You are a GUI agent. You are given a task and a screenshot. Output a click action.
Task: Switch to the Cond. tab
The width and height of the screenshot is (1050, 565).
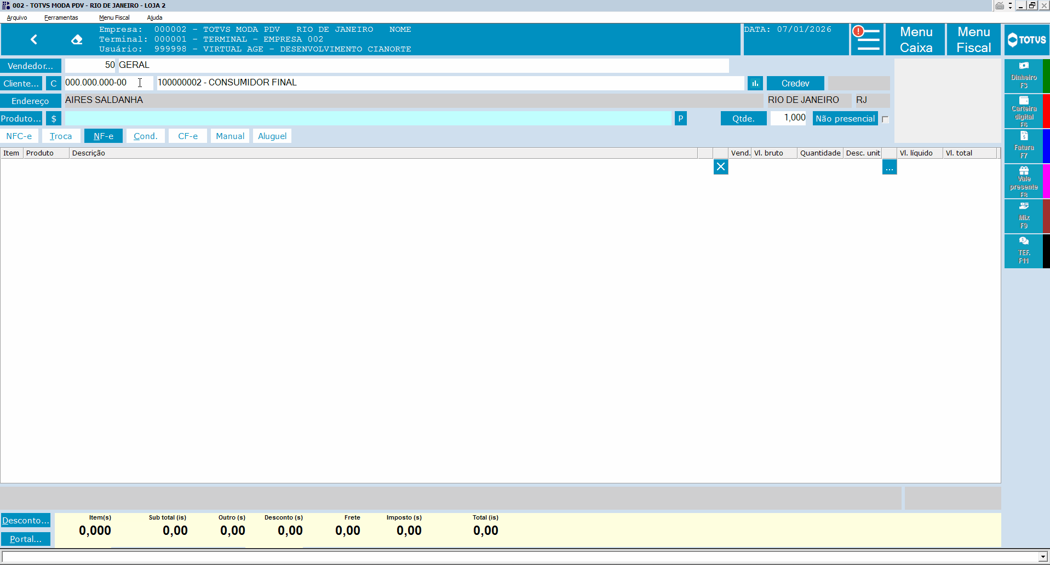pos(146,136)
